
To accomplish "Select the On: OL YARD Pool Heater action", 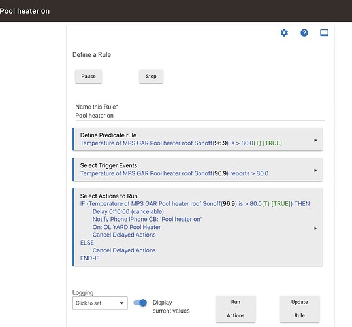I will click(127, 227).
